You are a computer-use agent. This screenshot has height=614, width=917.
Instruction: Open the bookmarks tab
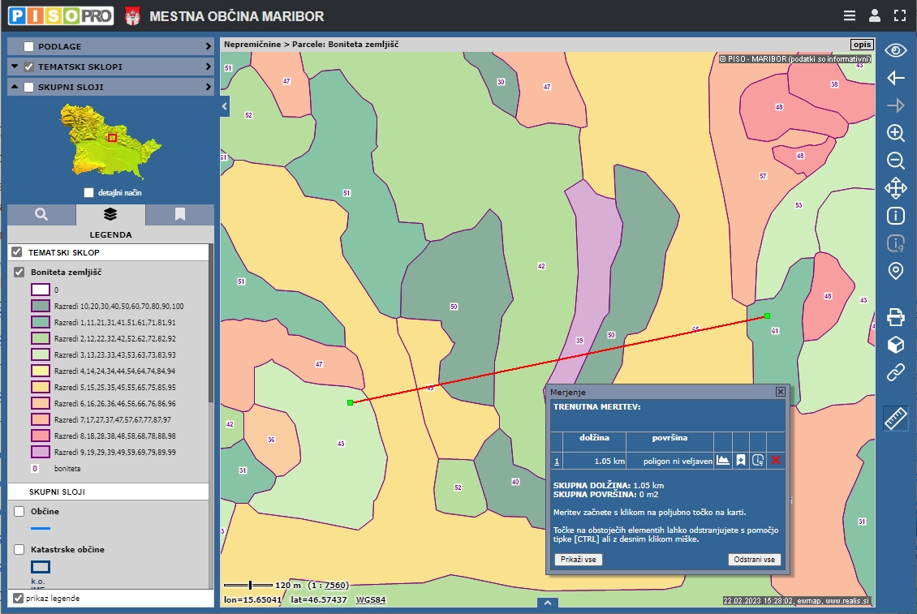pos(180,215)
